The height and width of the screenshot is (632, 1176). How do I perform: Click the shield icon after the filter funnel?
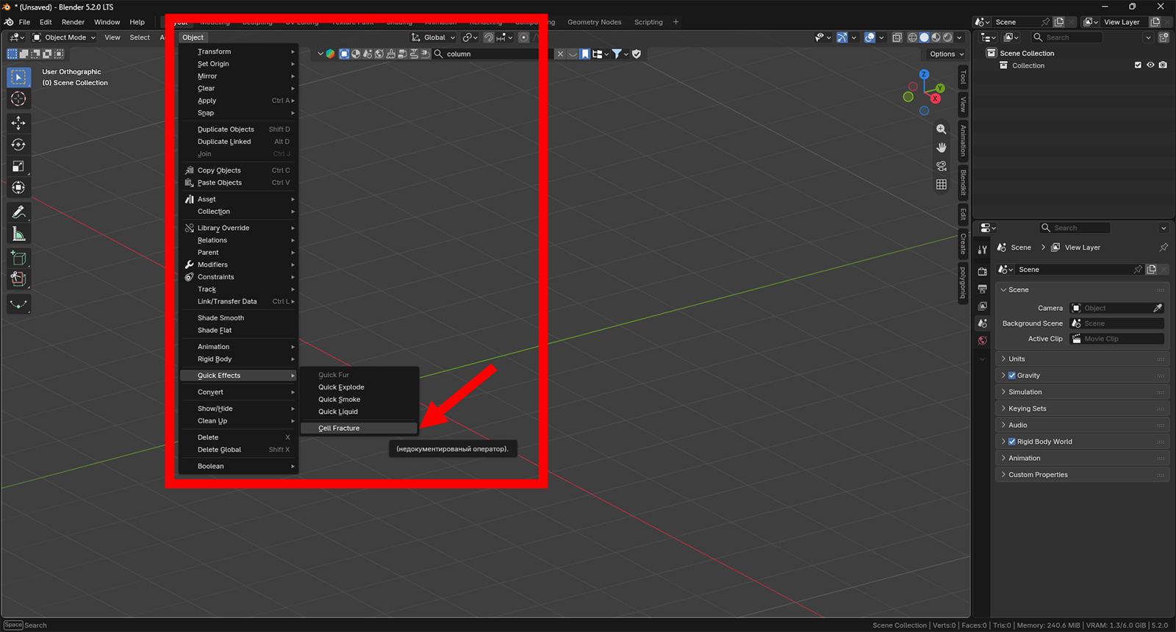637,54
